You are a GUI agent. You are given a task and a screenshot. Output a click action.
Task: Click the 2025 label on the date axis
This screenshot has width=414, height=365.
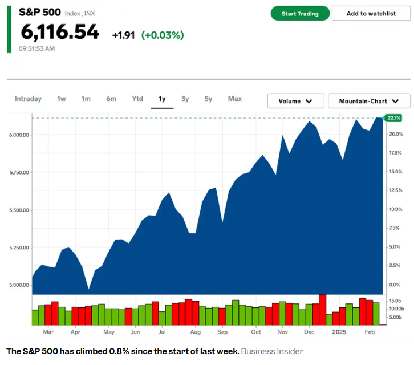[339, 332]
